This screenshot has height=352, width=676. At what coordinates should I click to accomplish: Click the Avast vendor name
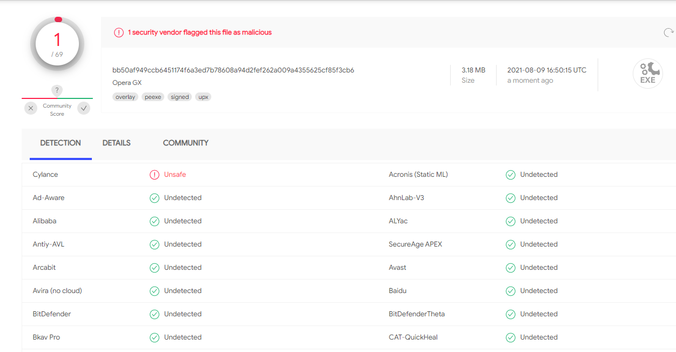pyautogui.click(x=398, y=268)
